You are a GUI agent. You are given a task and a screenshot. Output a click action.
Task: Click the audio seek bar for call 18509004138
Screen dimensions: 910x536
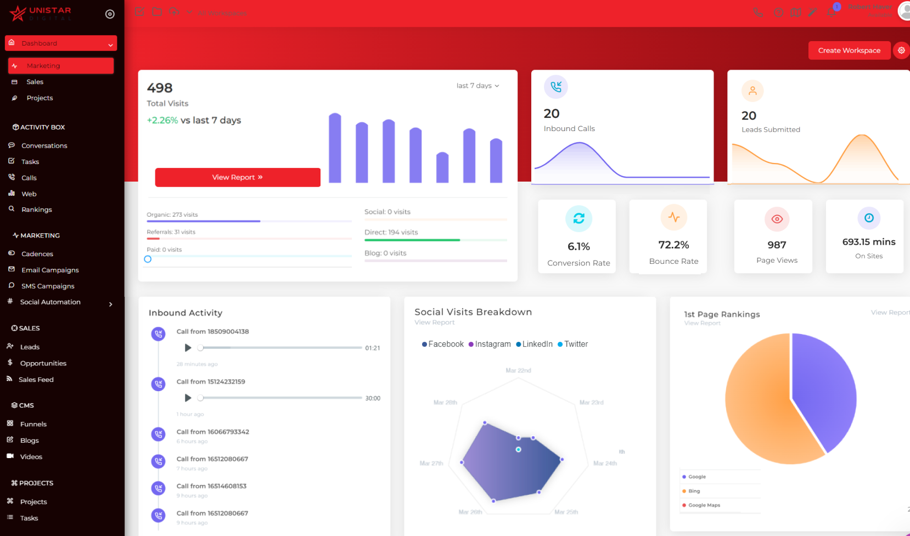point(279,348)
